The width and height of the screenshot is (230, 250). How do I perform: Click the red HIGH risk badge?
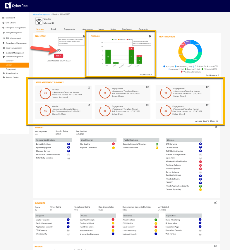59,56
